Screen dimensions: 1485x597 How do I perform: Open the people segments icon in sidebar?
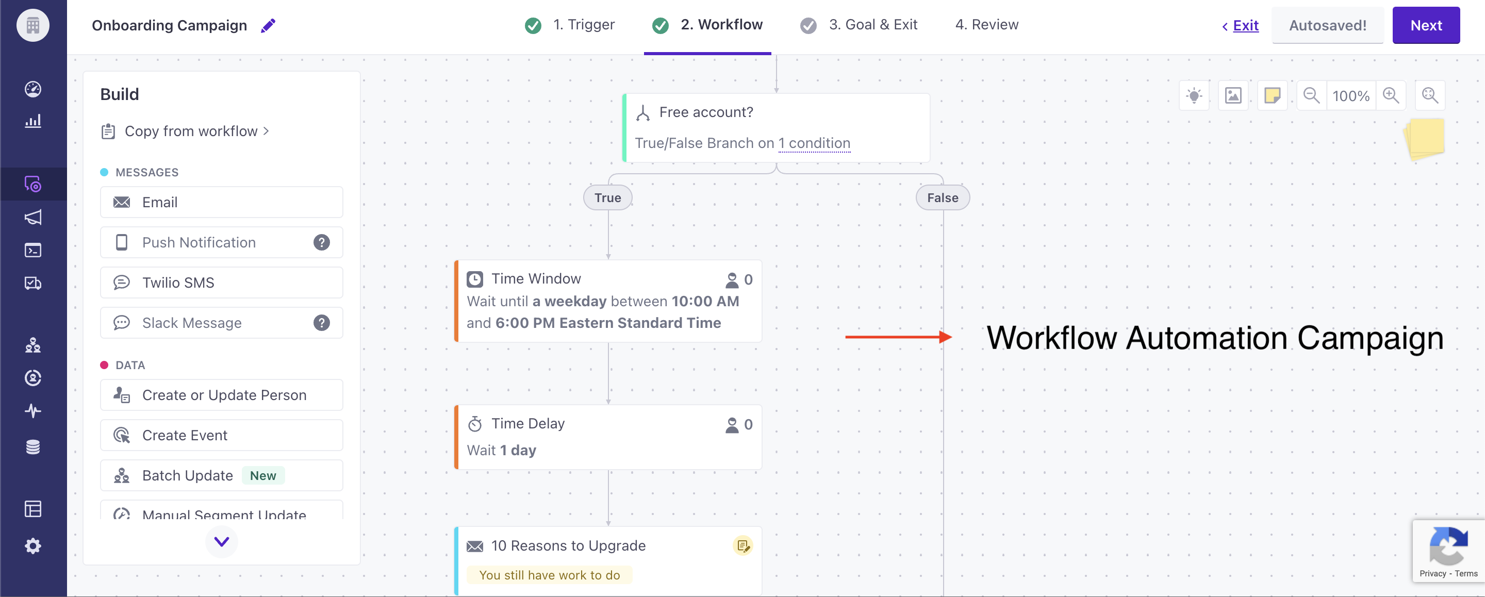pos(33,345)
